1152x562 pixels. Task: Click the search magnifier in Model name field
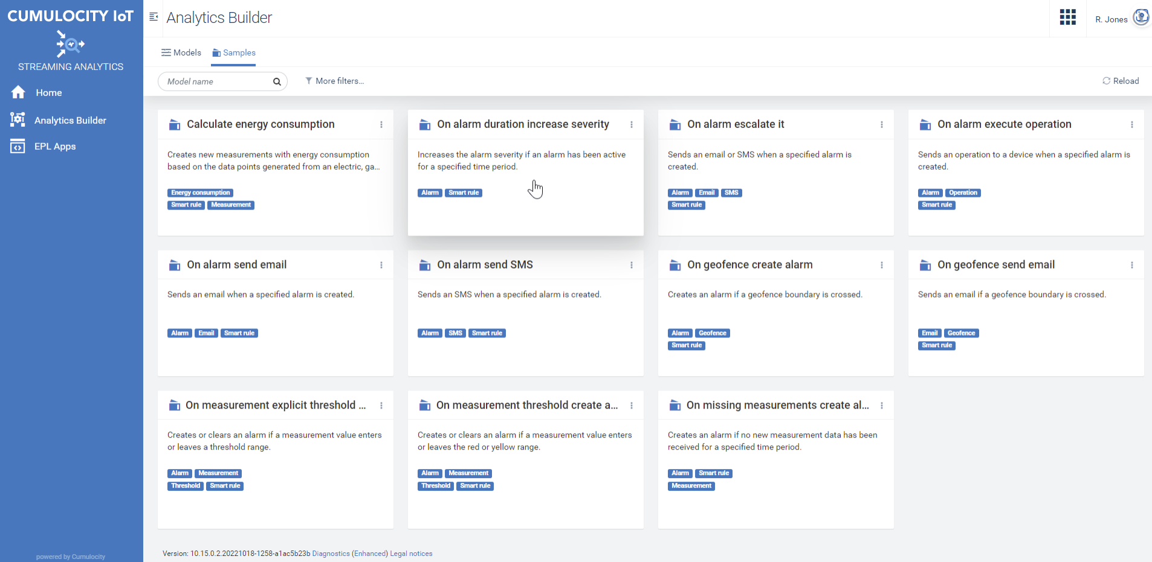(277, 81)
